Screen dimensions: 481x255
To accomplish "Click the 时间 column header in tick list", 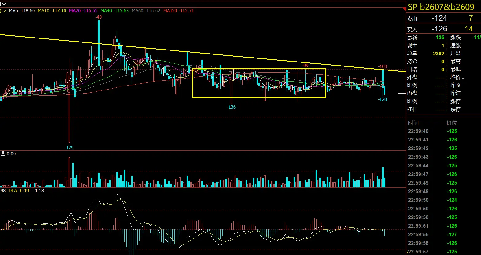I will coord(413,123).
